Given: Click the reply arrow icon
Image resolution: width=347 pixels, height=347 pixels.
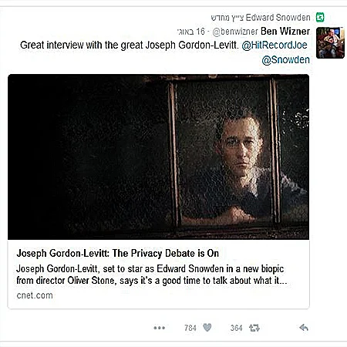Looking at the screenshot, I should pos(304,328).
